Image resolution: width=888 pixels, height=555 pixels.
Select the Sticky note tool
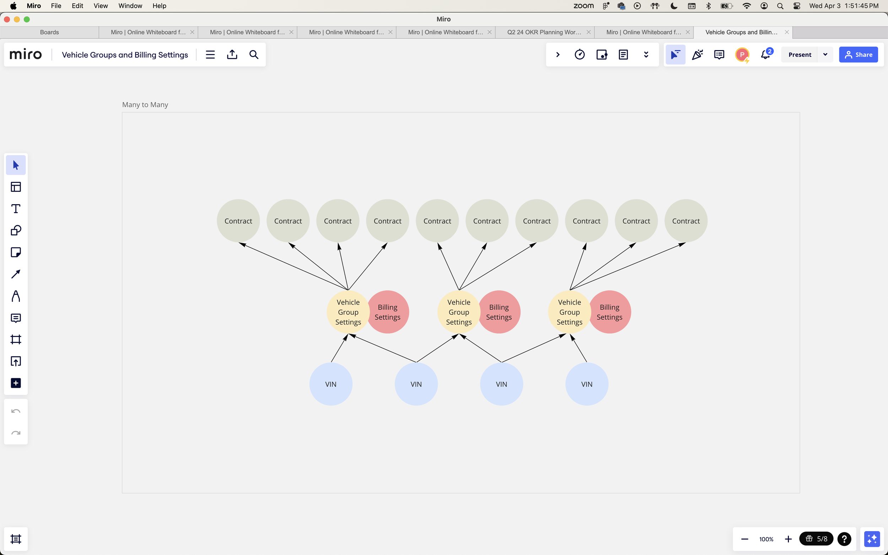(x=16, y=252)
